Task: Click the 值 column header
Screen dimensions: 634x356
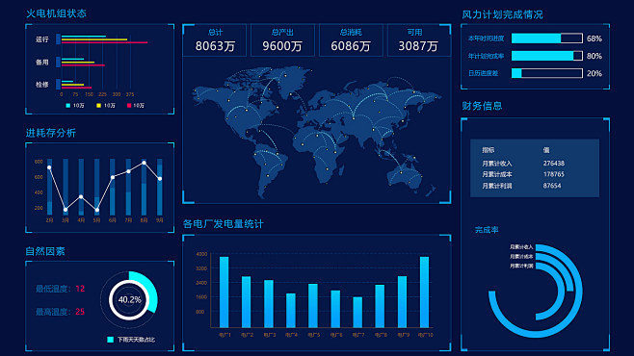Action: coord(546,150)
